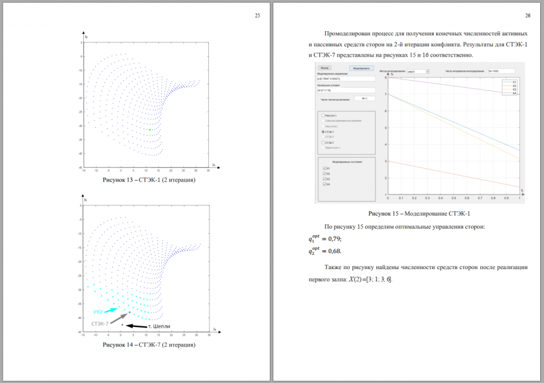Disable the X3 state checkbox
This screenshot has width=544, height=383.
pos(325,179)
